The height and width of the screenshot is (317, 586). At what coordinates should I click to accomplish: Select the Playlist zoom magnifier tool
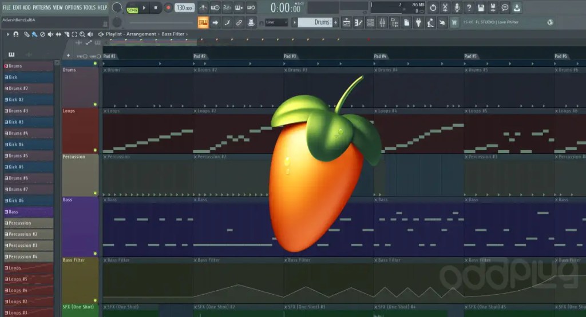point(82,34)
